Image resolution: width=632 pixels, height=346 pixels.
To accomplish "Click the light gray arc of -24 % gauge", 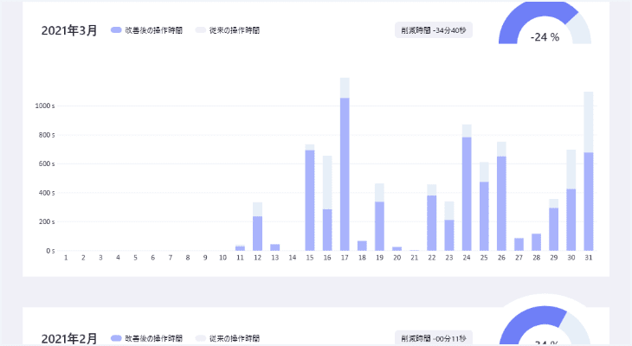I will tap(580, 29).
